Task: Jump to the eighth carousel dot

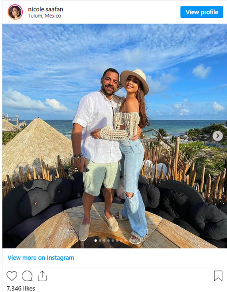Action: tap(126, 241)
